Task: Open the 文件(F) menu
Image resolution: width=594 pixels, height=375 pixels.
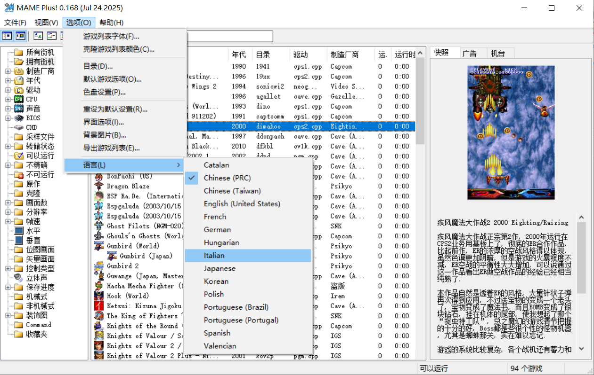Action: (x=15, y=23)
